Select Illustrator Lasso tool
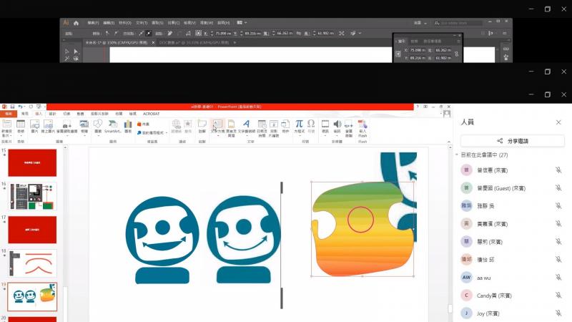 (x=76, y=59)
